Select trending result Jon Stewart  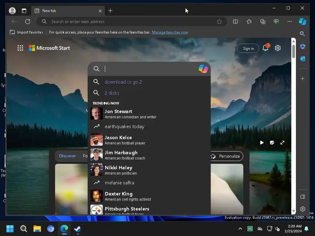(x=149, y=114)
